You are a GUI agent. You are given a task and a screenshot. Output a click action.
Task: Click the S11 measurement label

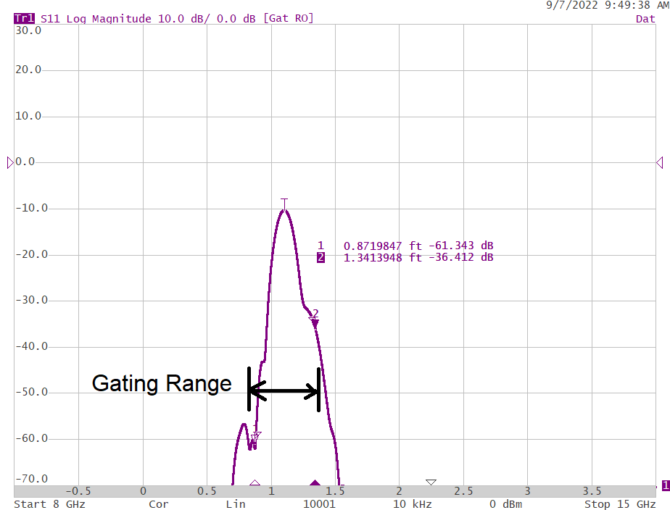point(50,19)
